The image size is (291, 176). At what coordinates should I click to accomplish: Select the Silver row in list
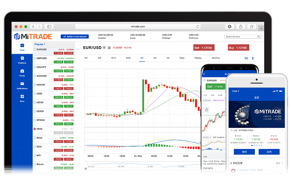click(54, 140)
